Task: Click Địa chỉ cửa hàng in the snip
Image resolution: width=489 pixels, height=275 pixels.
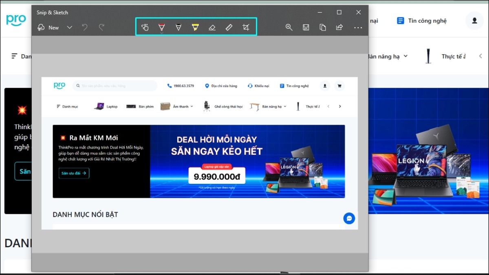Action: pyautogui.click(x=221, y=86)
